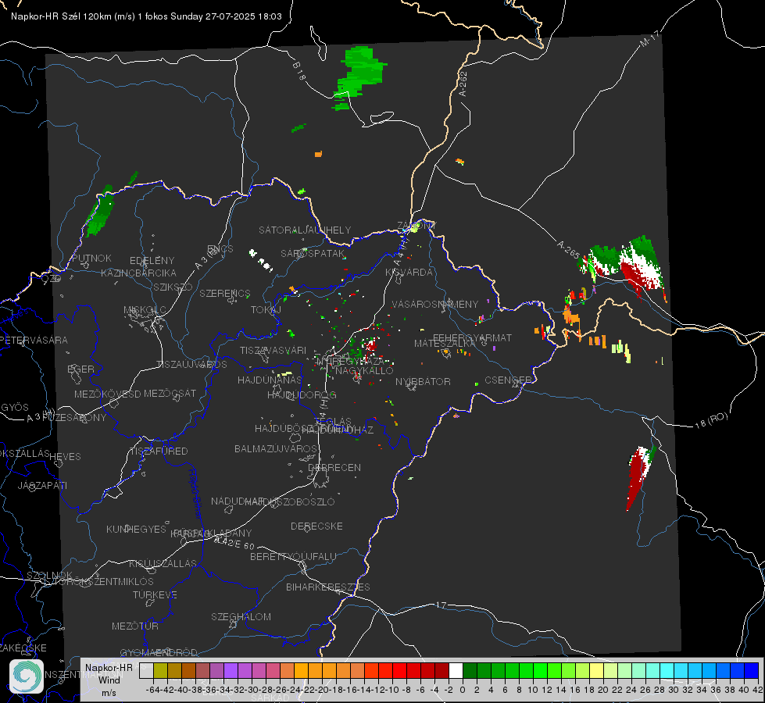The width and height of the screenshot is (765, 703).
Task: Pick the light grey -64 legend swatch
Action: click(146, 670)
